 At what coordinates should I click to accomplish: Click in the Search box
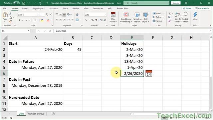coord(146,3)
